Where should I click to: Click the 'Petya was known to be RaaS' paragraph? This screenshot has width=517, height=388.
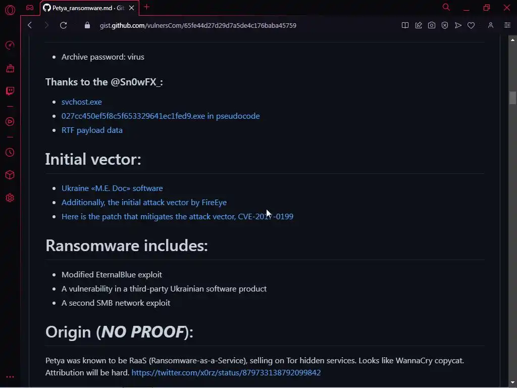[x=254, y=366]
